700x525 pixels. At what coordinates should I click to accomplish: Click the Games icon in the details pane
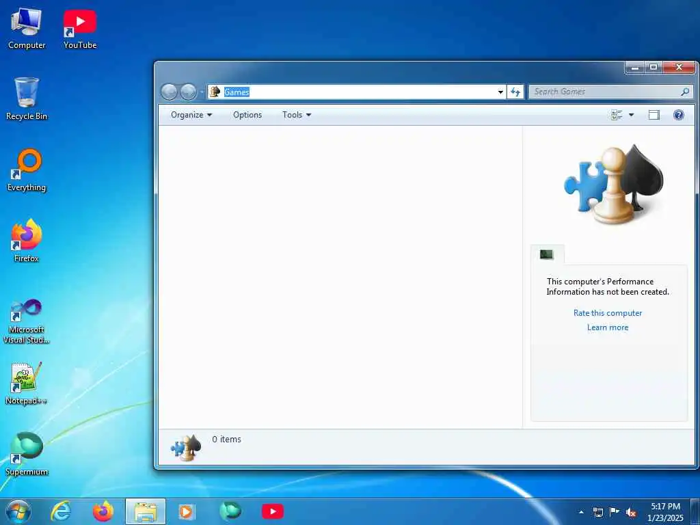tap(186, 448)
